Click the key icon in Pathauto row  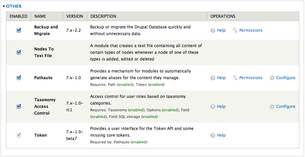tap(235, 78)
